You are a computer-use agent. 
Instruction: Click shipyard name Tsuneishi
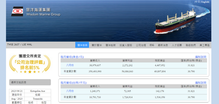click(38, 99)
